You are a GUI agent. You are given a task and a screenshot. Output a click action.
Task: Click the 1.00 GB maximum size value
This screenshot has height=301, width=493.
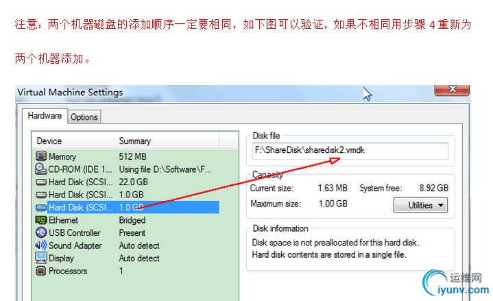click(333, 204)
